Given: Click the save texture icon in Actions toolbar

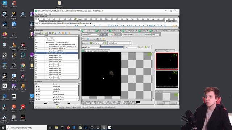Looking at the screenshot, I should pos(88,39).
